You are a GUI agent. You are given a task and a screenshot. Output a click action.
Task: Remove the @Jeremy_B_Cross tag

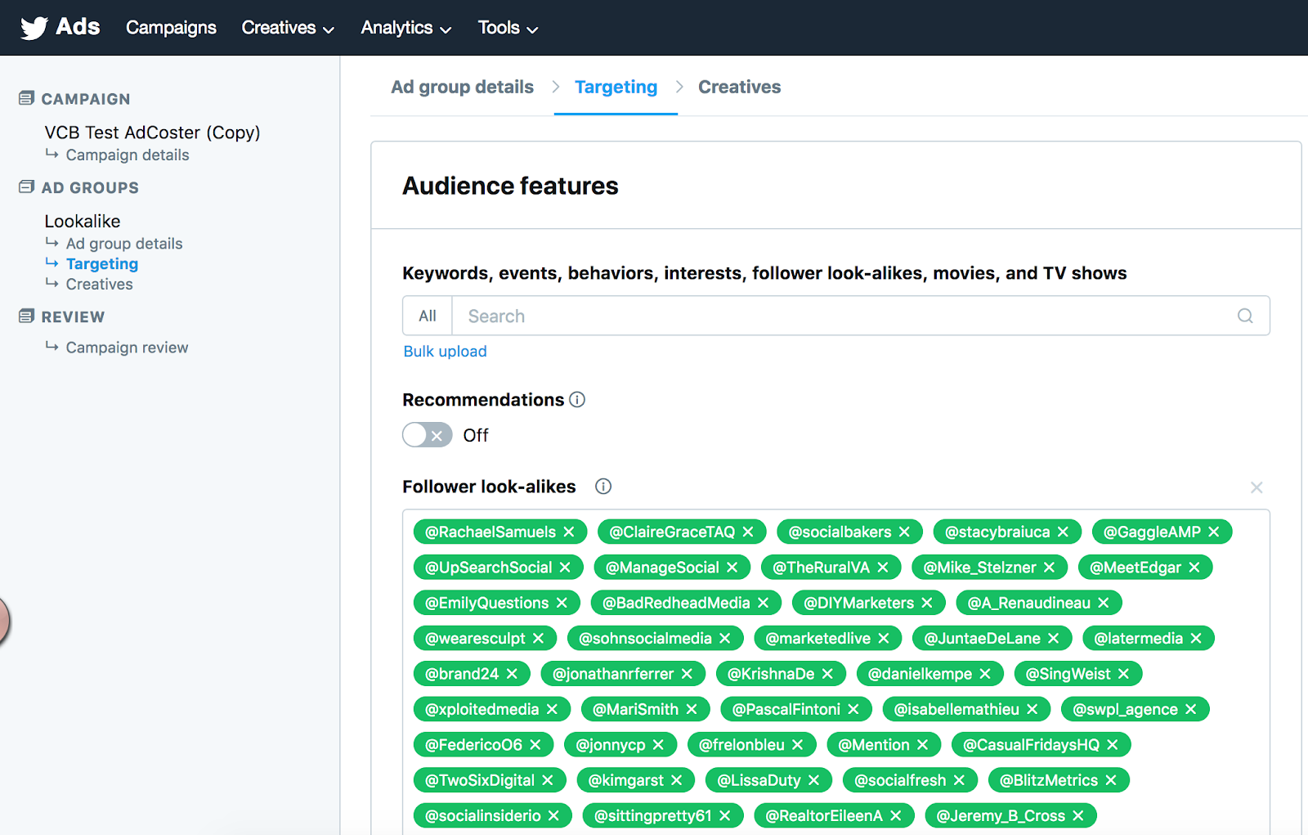[1078, 816]
